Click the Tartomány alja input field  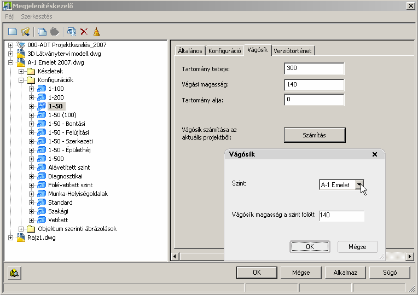click(314, 100)
